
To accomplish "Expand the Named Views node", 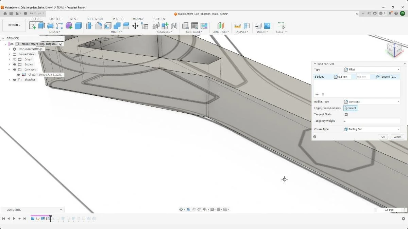I will click(x=10, y=54).
